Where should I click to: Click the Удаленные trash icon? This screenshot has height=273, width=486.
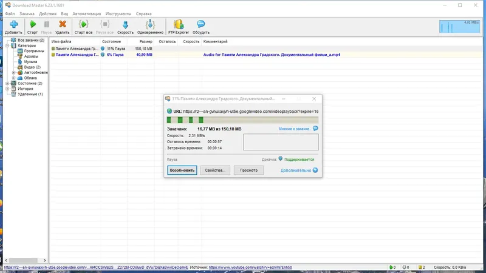pyautogui.click(x=13, y=94)
